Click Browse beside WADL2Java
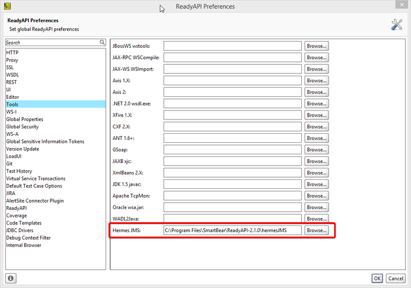 (317, 219)
